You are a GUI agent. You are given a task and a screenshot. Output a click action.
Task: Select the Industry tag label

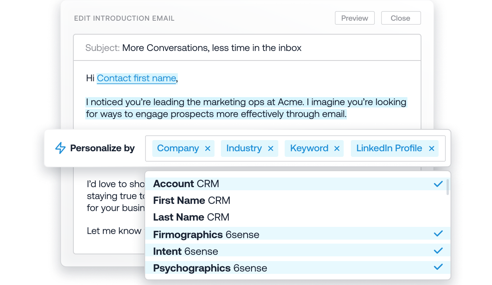(244, 148)
